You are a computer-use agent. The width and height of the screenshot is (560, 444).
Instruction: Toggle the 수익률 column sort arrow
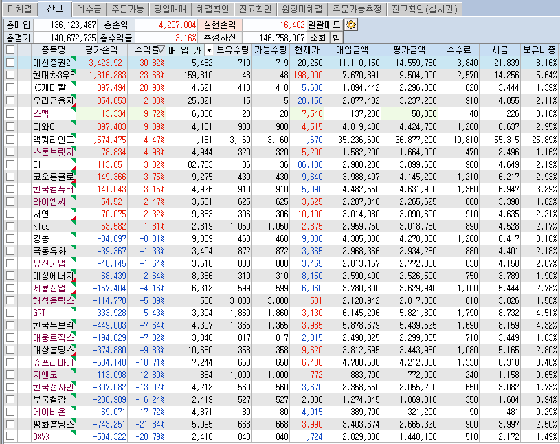point(161,49)
